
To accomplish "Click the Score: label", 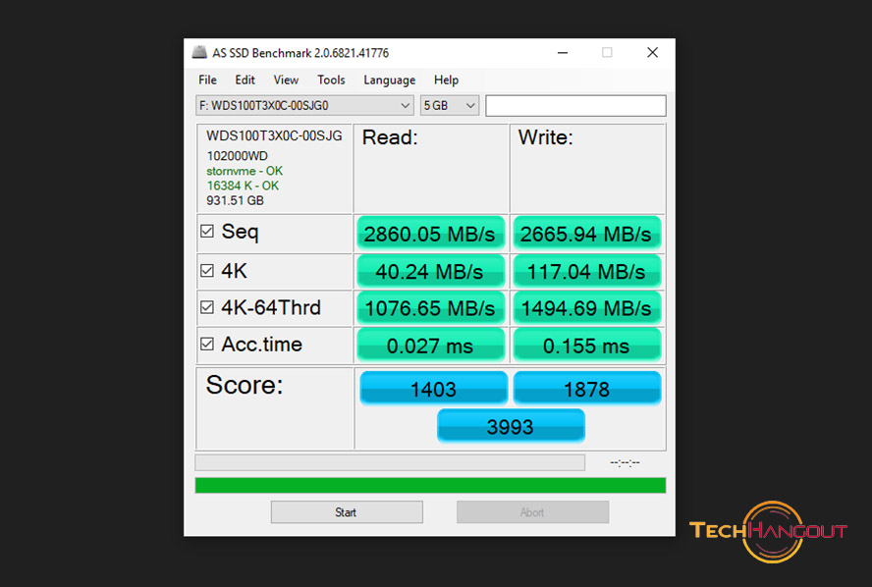I will [245, 385].
